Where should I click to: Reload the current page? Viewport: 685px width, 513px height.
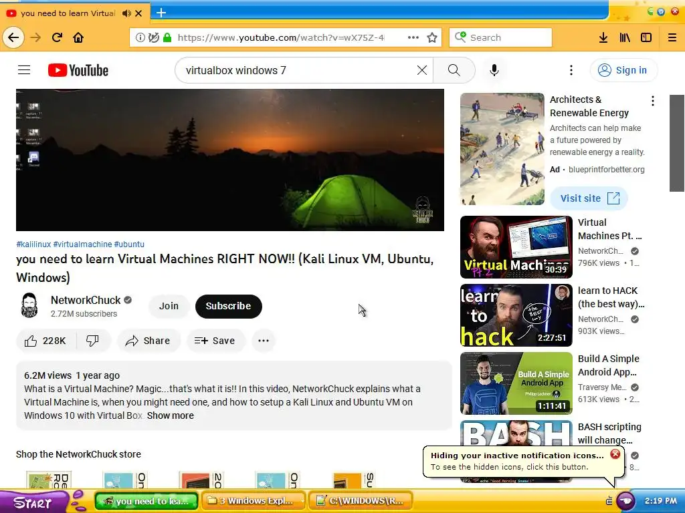(57, 37)
